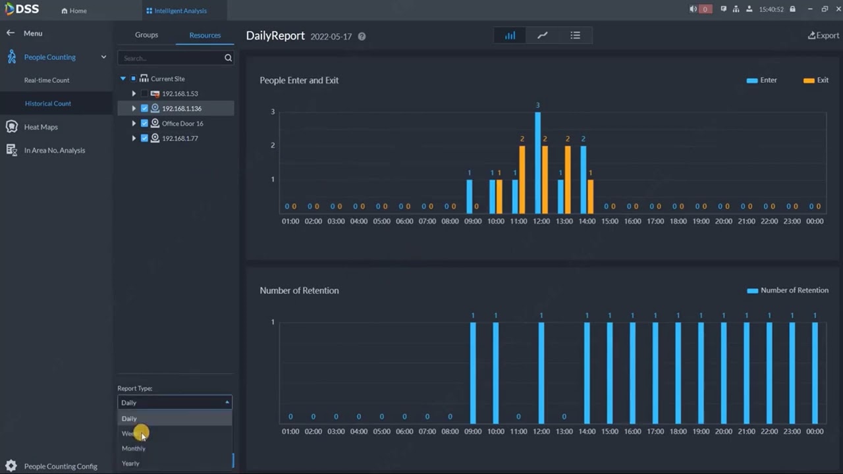Click the People Counting Config gear icon
The image size is (843, 474).
coord(11,466)
